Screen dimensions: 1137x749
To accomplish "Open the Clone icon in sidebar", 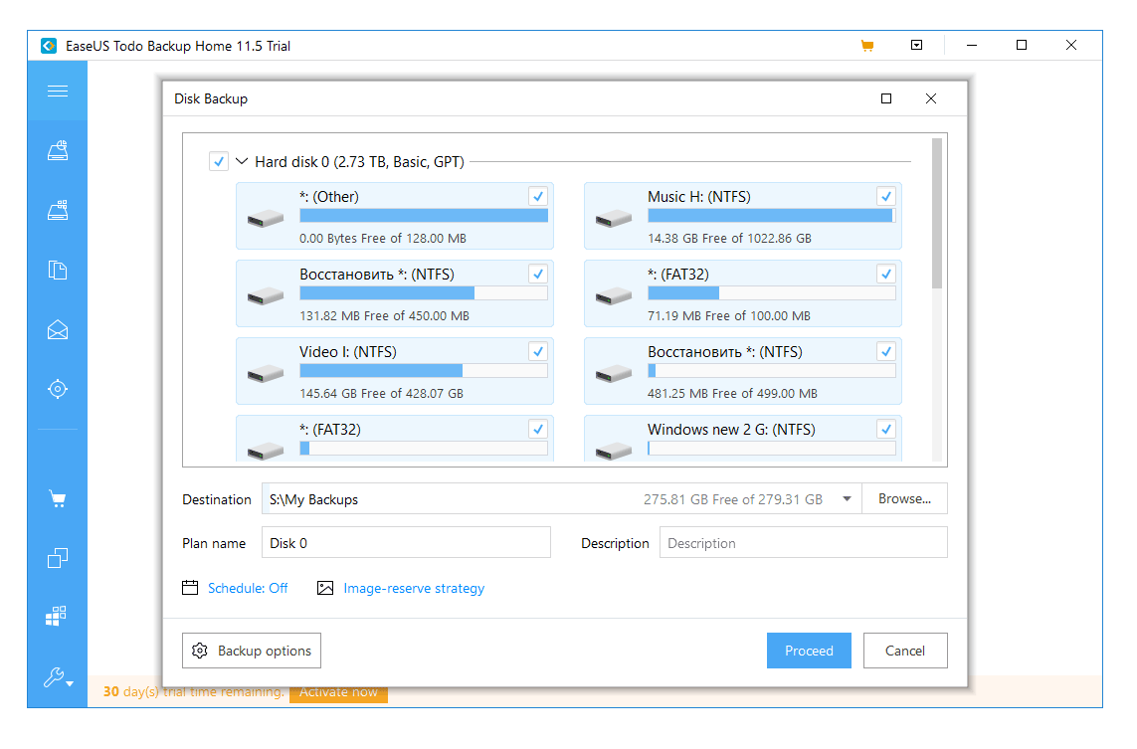I will click(x=58, y=558).
